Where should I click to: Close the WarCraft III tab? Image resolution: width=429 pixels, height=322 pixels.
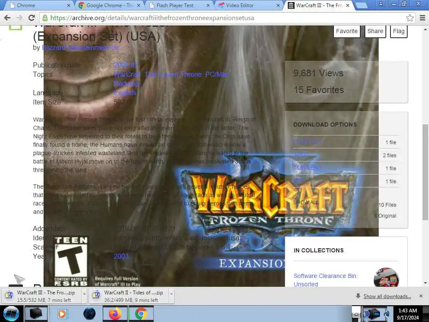348,5
